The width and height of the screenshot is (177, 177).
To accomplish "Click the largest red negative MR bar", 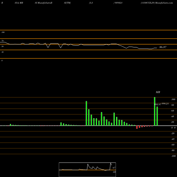I will coord(137,127).
